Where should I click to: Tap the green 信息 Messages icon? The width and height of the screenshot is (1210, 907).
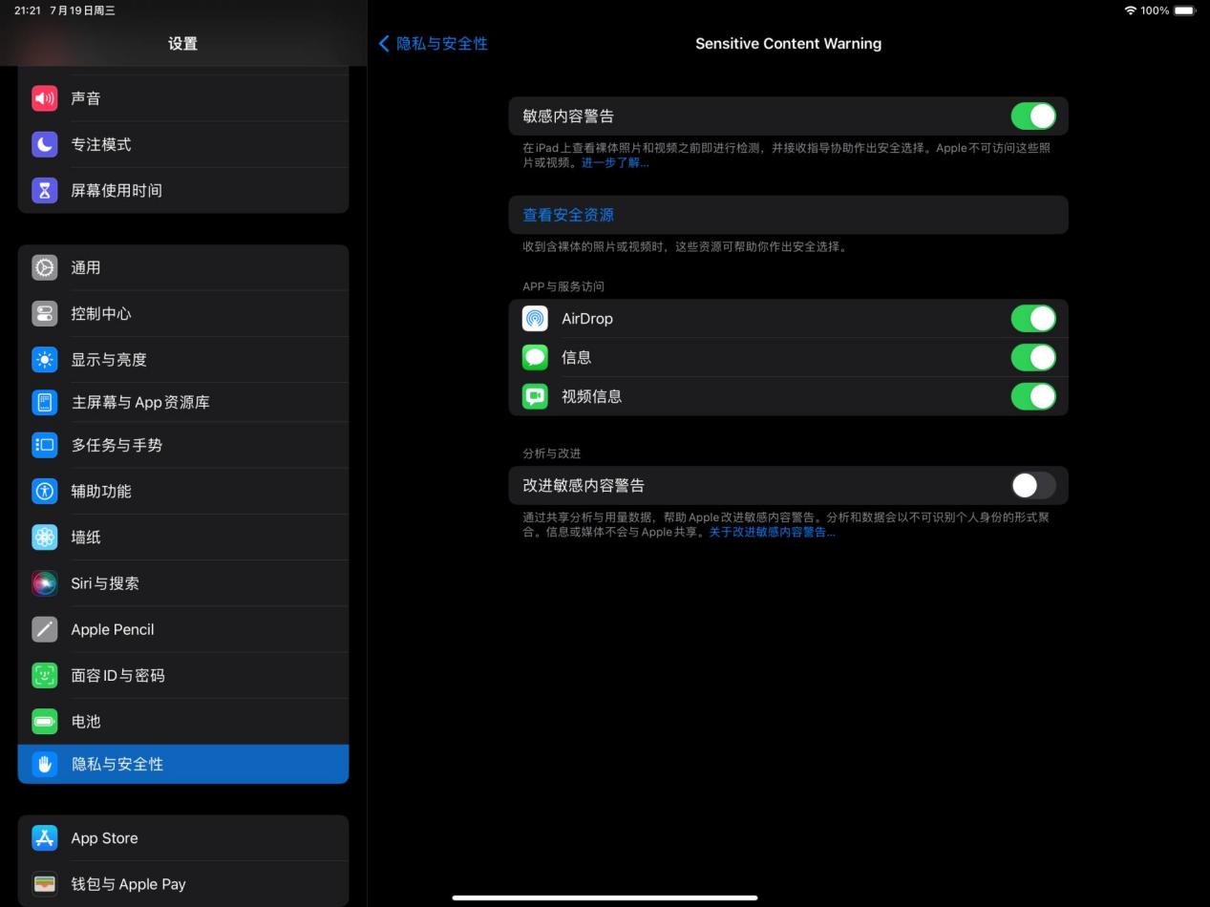(x=535, y=357)
